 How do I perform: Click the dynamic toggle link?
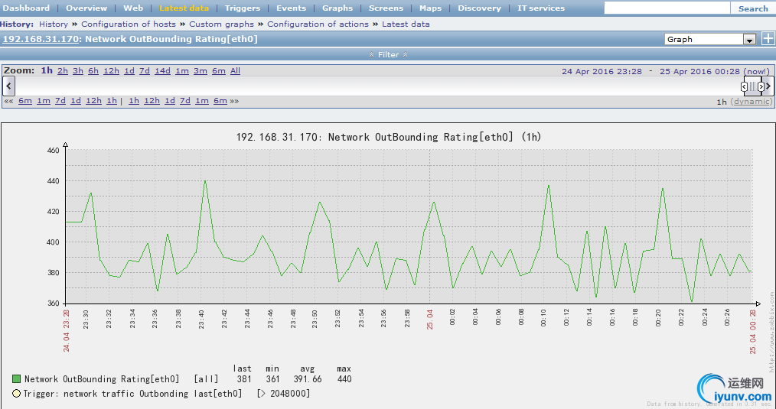(752, 102)
